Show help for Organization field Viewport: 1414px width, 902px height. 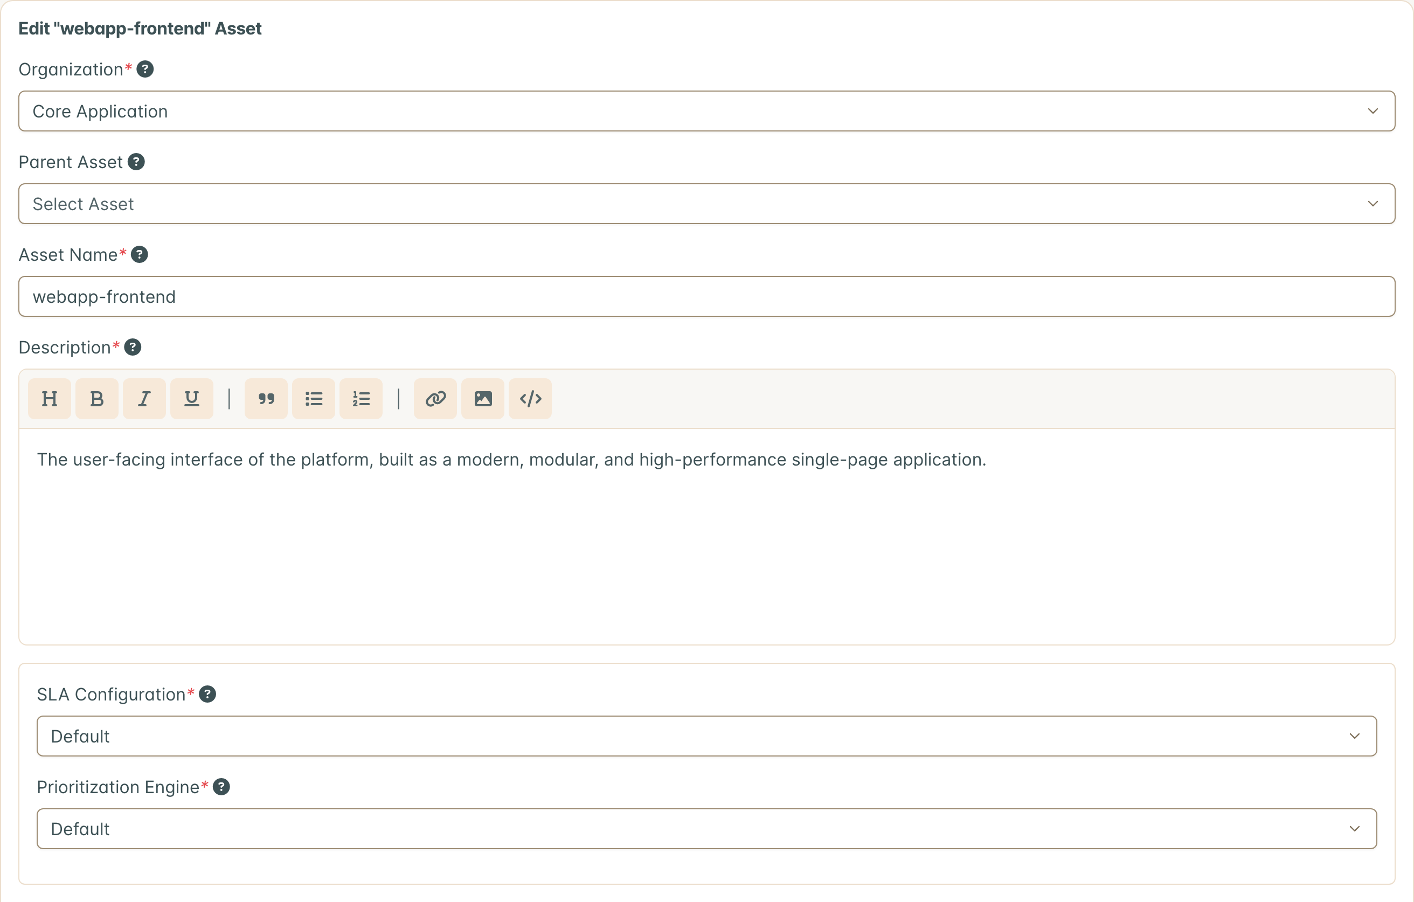coord(145,70)
